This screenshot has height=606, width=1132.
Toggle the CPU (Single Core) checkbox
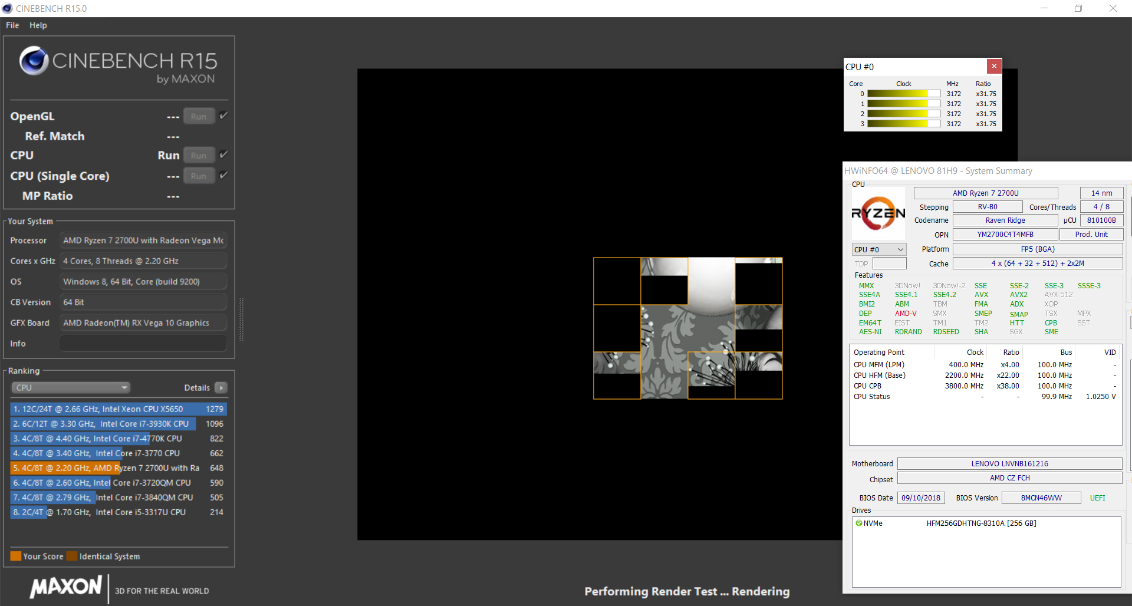click(x=223, y=175)
